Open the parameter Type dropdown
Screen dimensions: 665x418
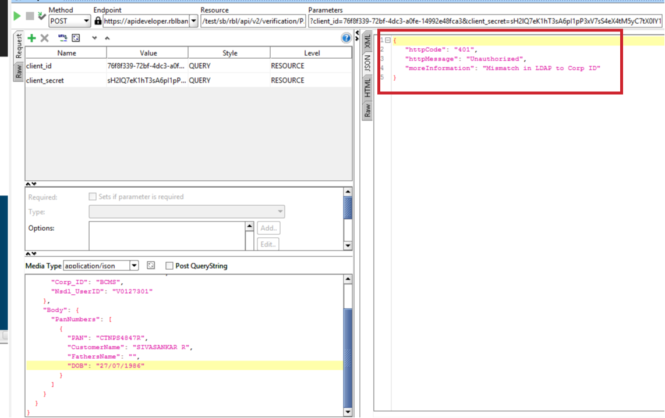[186, 212]
